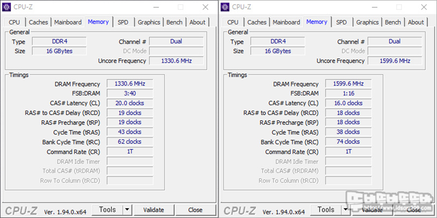437x218 pixels.
Task: Expand Tools dropdown arrow in right window
Action: [346, 210]
